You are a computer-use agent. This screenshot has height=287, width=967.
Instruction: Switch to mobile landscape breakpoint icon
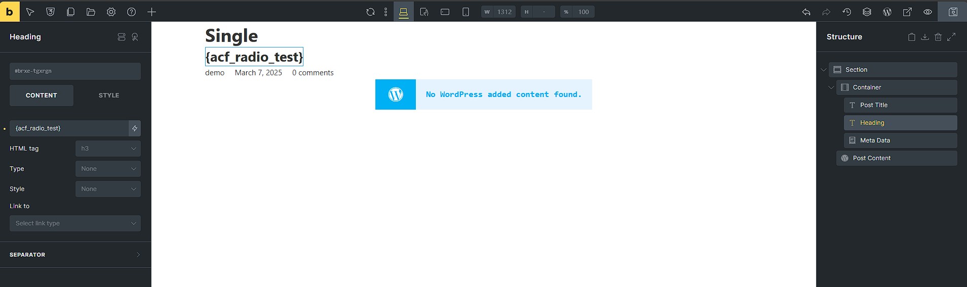pos(445,12)
